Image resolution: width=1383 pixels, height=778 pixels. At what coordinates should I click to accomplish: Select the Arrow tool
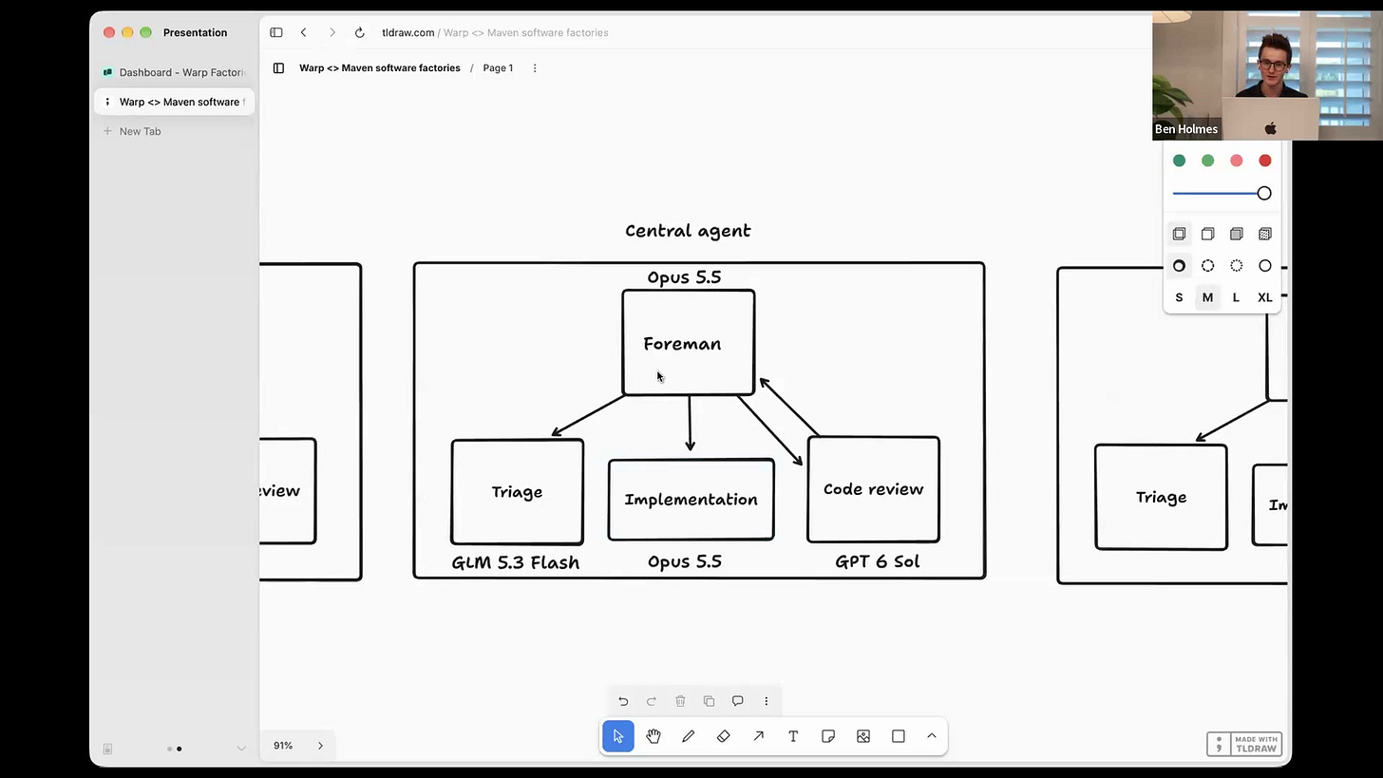tap(759, 736)
